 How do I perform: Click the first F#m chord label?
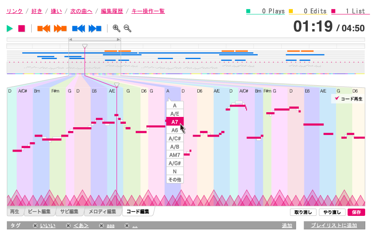[x=55, y=91]
